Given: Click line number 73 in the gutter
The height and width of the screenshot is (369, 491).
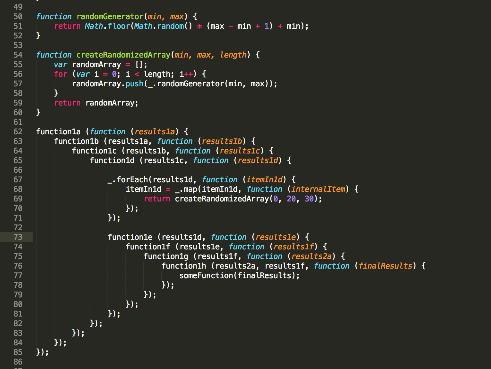Looking at the screenshot, I should [18, 237].
